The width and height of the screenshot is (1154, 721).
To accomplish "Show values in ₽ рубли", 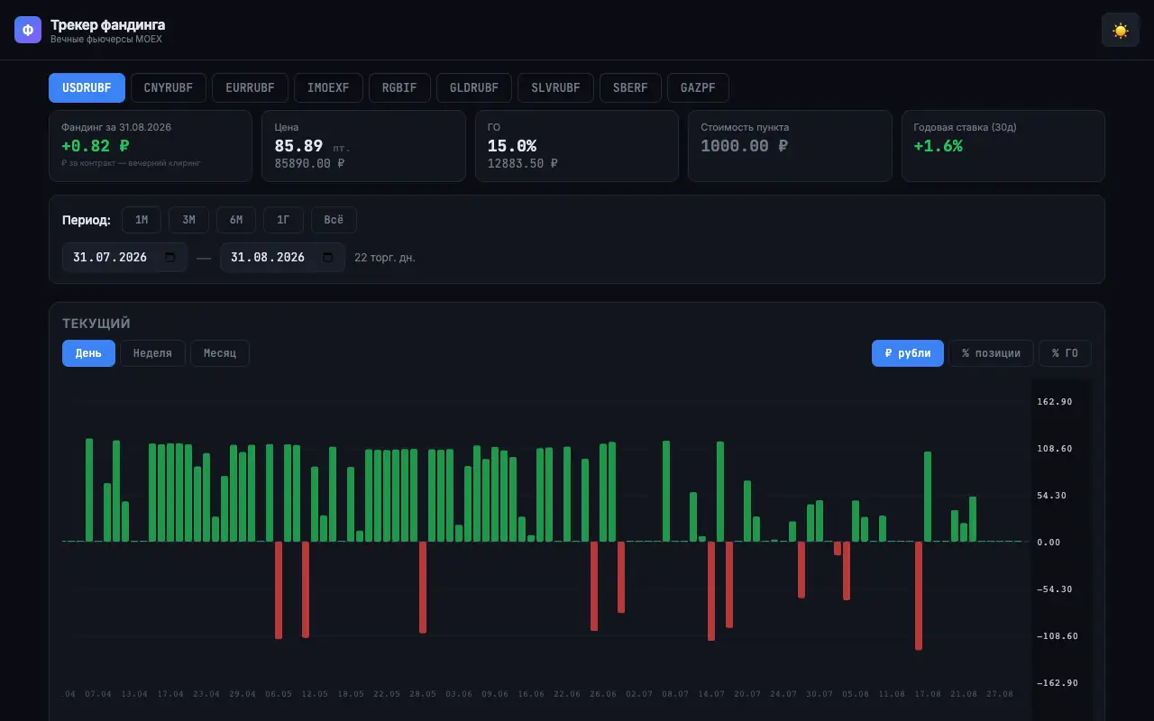I will pyautogui.click(x=908, y=353).
